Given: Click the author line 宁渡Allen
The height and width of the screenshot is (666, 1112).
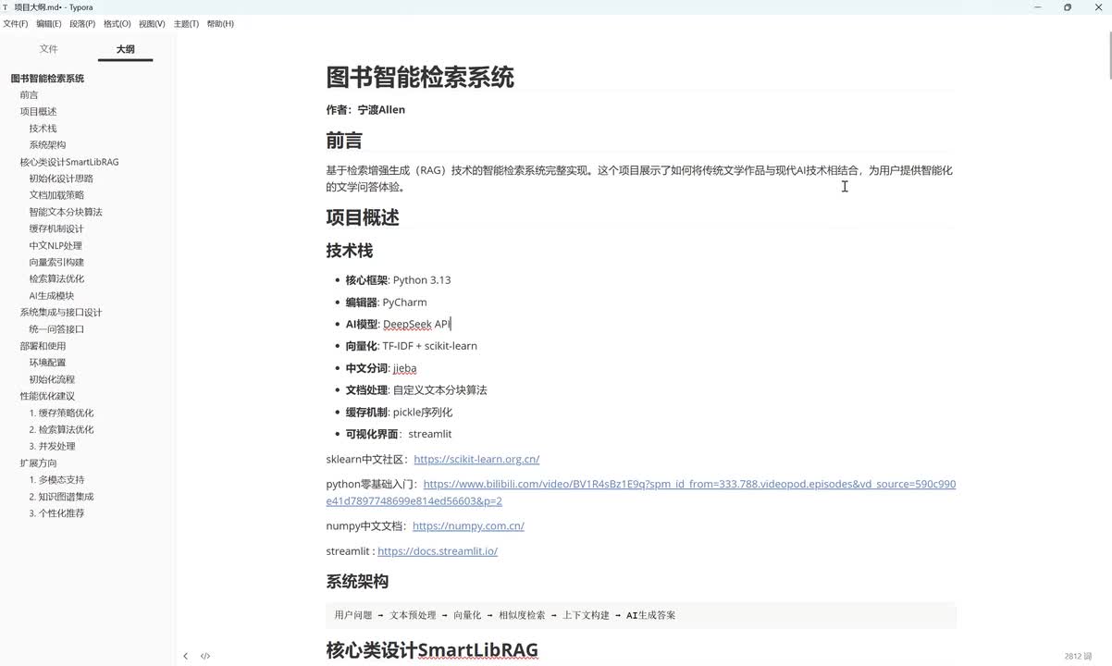Looking at the screenshot, I should [x=365, y=109].
